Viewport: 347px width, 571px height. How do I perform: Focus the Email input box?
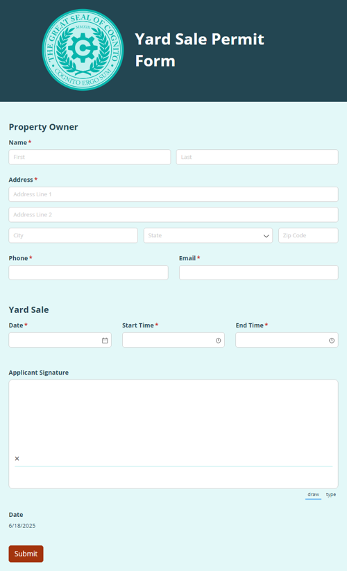[259, 273]
